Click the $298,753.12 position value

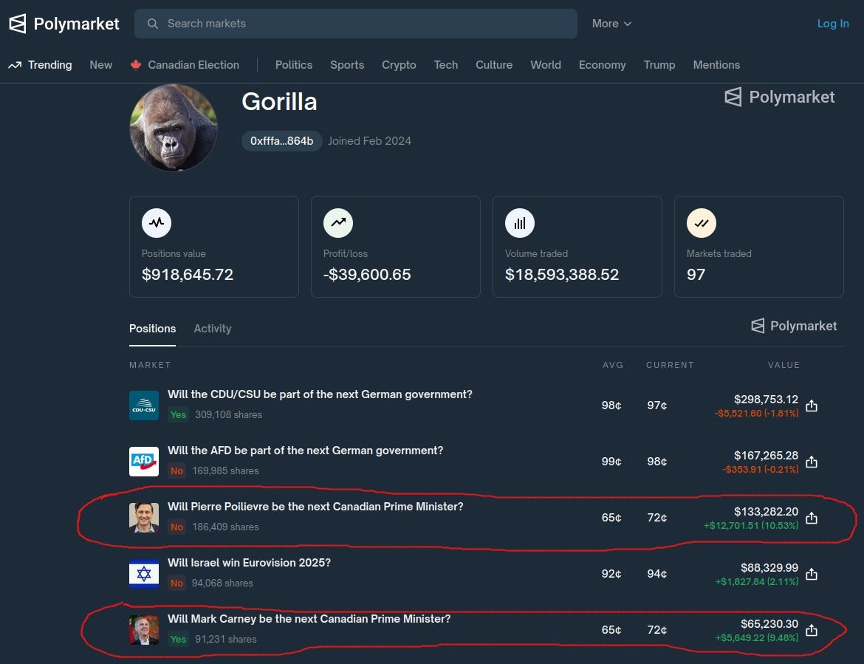(766, 400)
